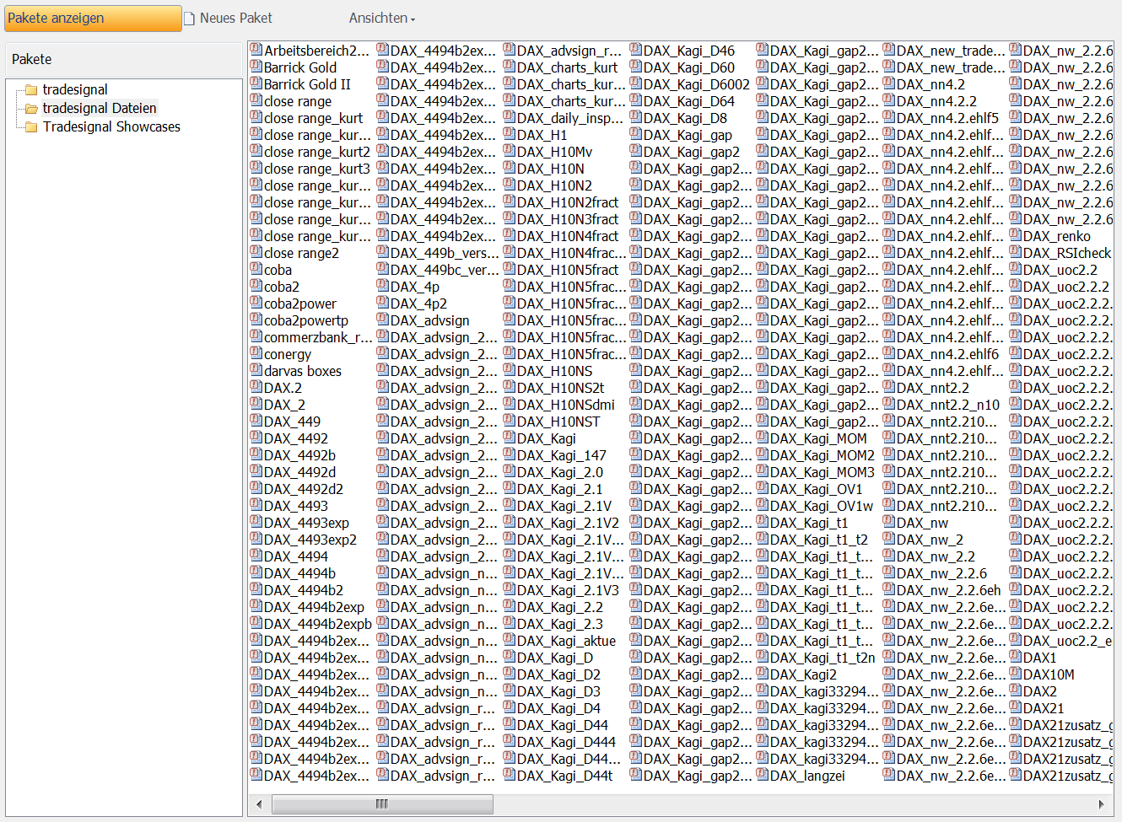Click the horizontal scrollbar's left arrow

tap(260, 803)
